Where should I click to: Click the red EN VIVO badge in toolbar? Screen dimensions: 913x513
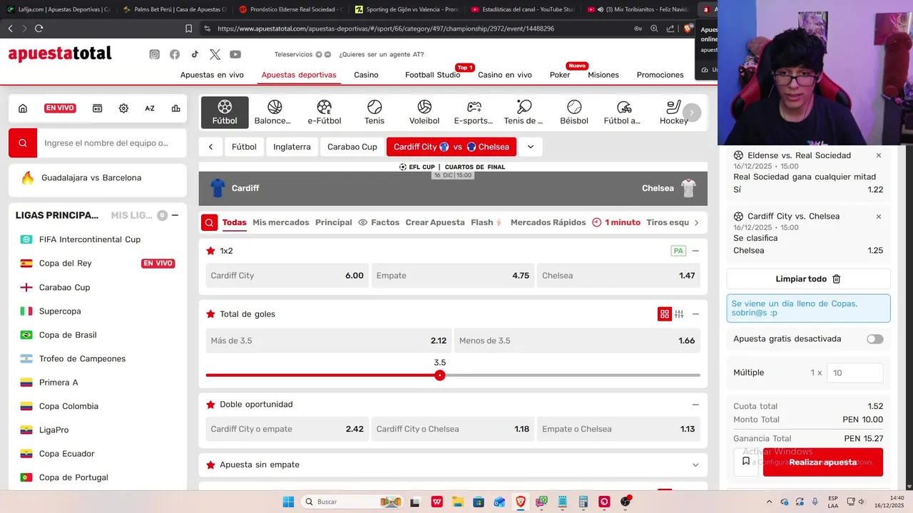[x=60, y=108]
